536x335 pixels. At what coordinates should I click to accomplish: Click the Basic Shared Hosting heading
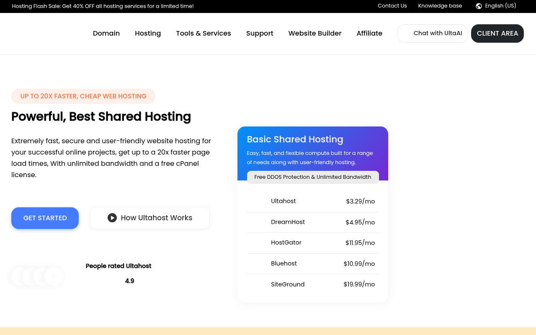pyautogui.click(x=295, y=139)
